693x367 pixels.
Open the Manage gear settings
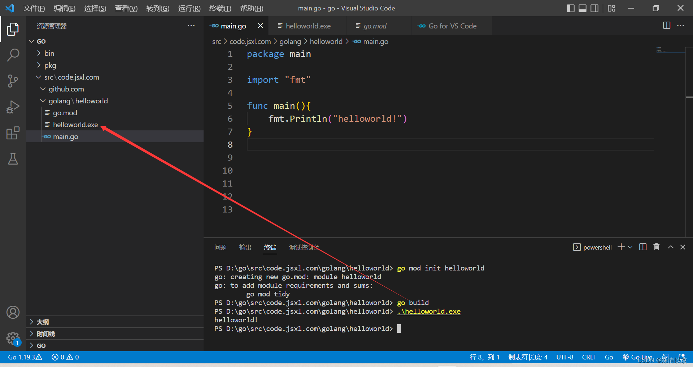[x=13, y=338]
